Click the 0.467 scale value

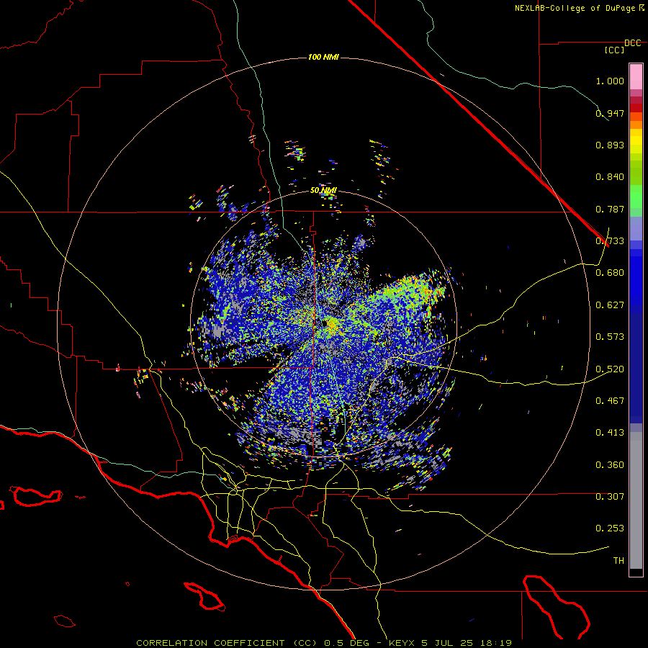[x=610, y=401]
